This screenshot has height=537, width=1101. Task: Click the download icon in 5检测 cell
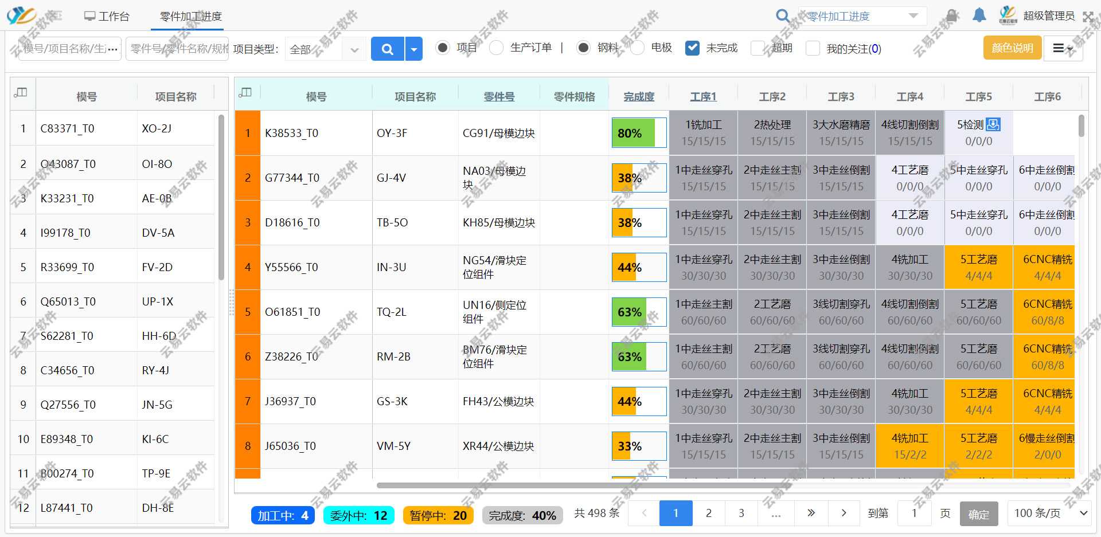pos(993,124)
